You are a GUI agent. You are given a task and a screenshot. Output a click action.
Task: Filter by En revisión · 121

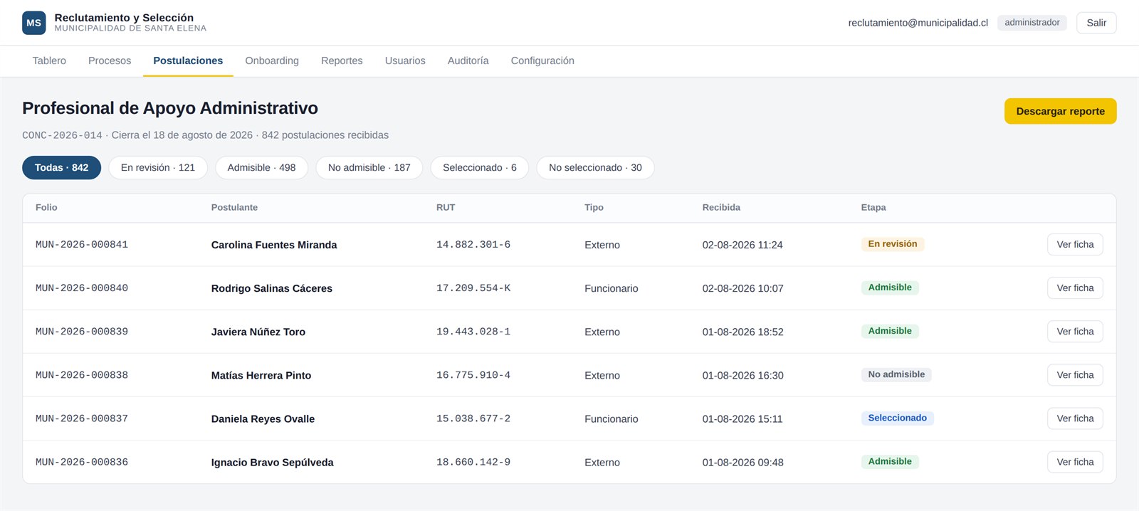point(158,168)
